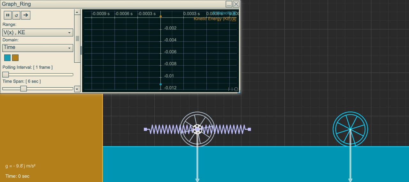409x182 pixels.
Task: Click the Time Span: [ 6 sec ] label
Action: [22, 81]
